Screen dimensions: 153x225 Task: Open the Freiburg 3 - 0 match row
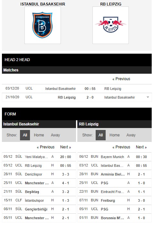click(114, 200)
